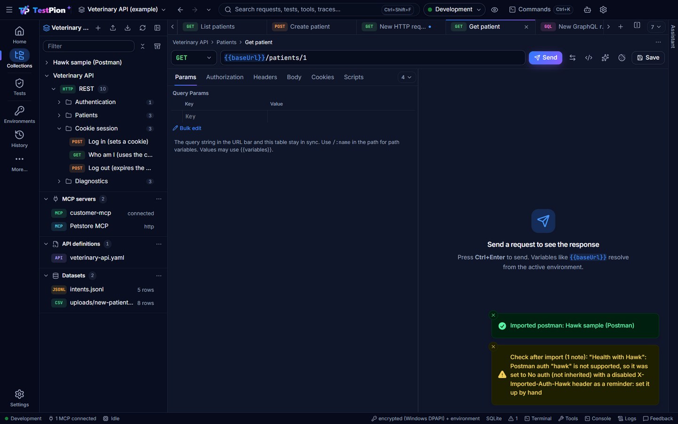The height and width of the screenshot is (424, 678).
Task: Click the swap arrows icon beside Send
Action: click(573, 57)
